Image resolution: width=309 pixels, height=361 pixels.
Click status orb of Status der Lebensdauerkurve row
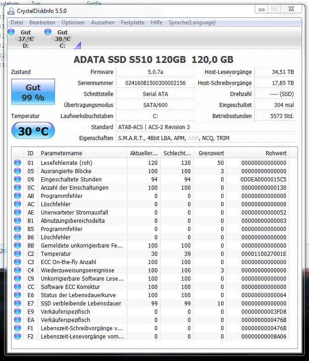pos(17,295)
